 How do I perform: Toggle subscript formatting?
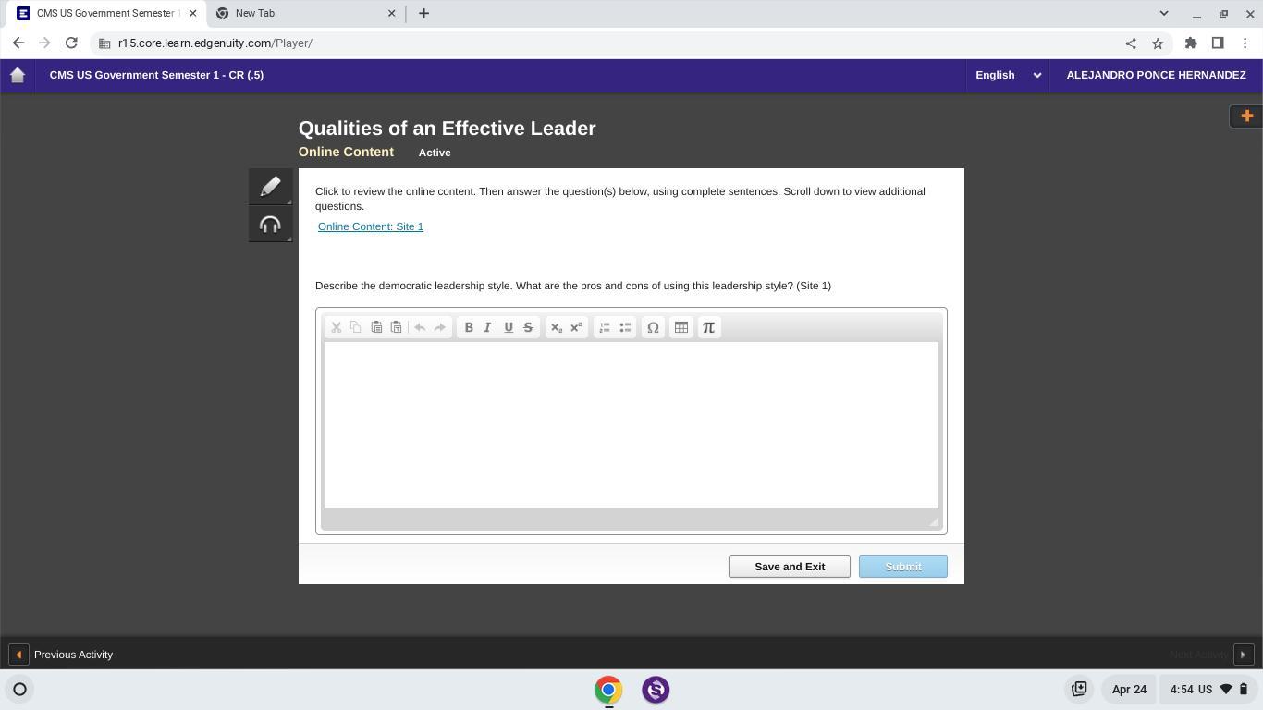(x=556, y=327)
